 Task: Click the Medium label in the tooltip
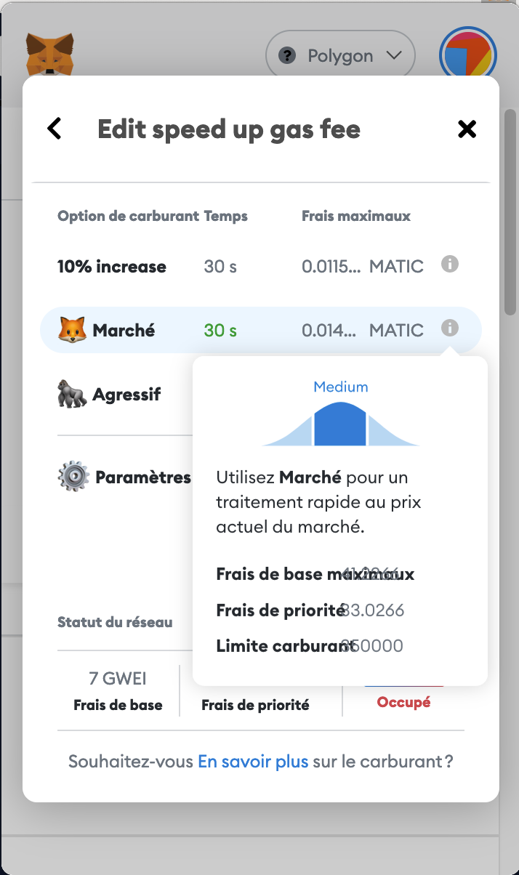(341, 387)
